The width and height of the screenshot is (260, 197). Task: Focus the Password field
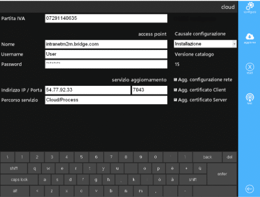106,64
